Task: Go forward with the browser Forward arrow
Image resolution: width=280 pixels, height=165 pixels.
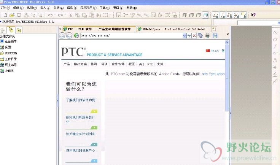Action: [x=69, y=36]
